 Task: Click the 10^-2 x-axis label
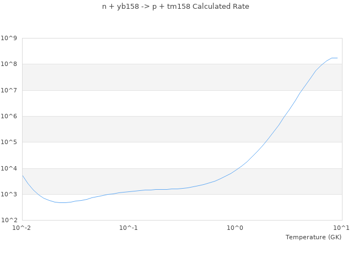pos(22,228)
